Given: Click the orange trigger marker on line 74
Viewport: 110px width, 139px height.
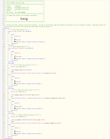Looking at the screenshot, I should point(4,123).
